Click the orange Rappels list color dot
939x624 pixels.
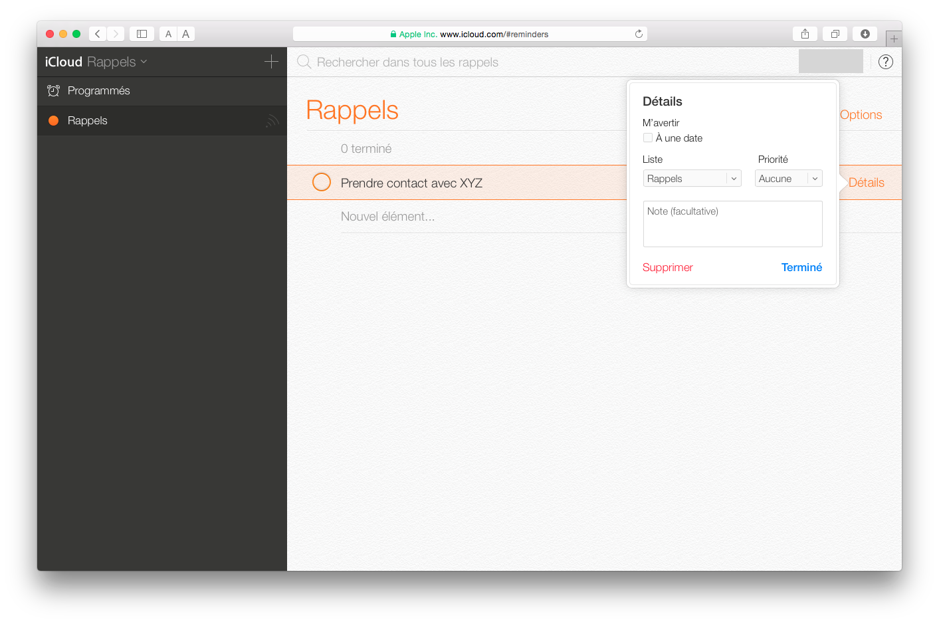point(54,120)
